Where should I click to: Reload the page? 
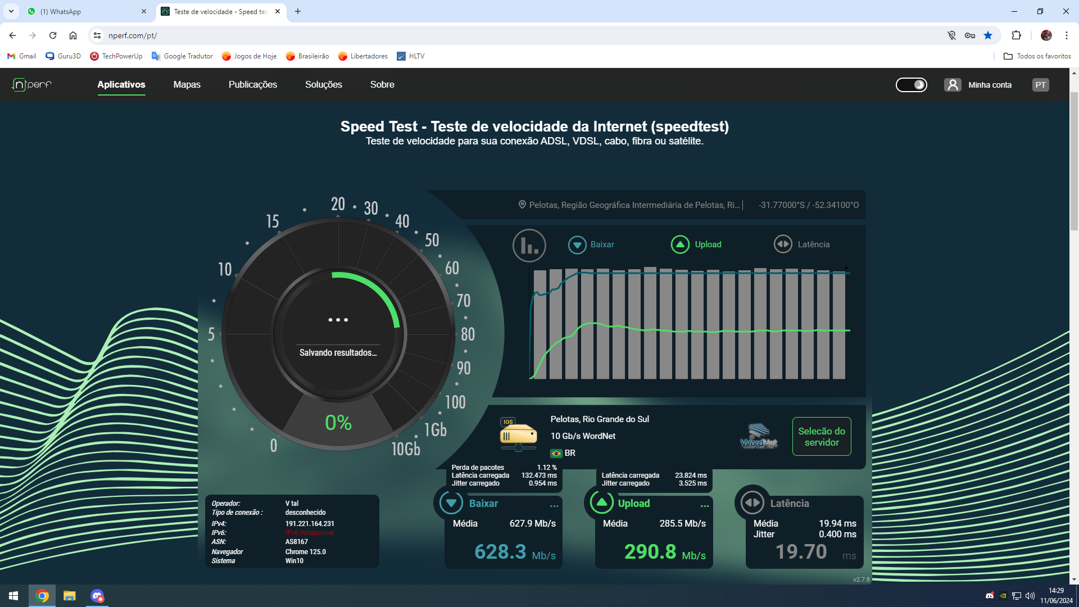[53, 35]
